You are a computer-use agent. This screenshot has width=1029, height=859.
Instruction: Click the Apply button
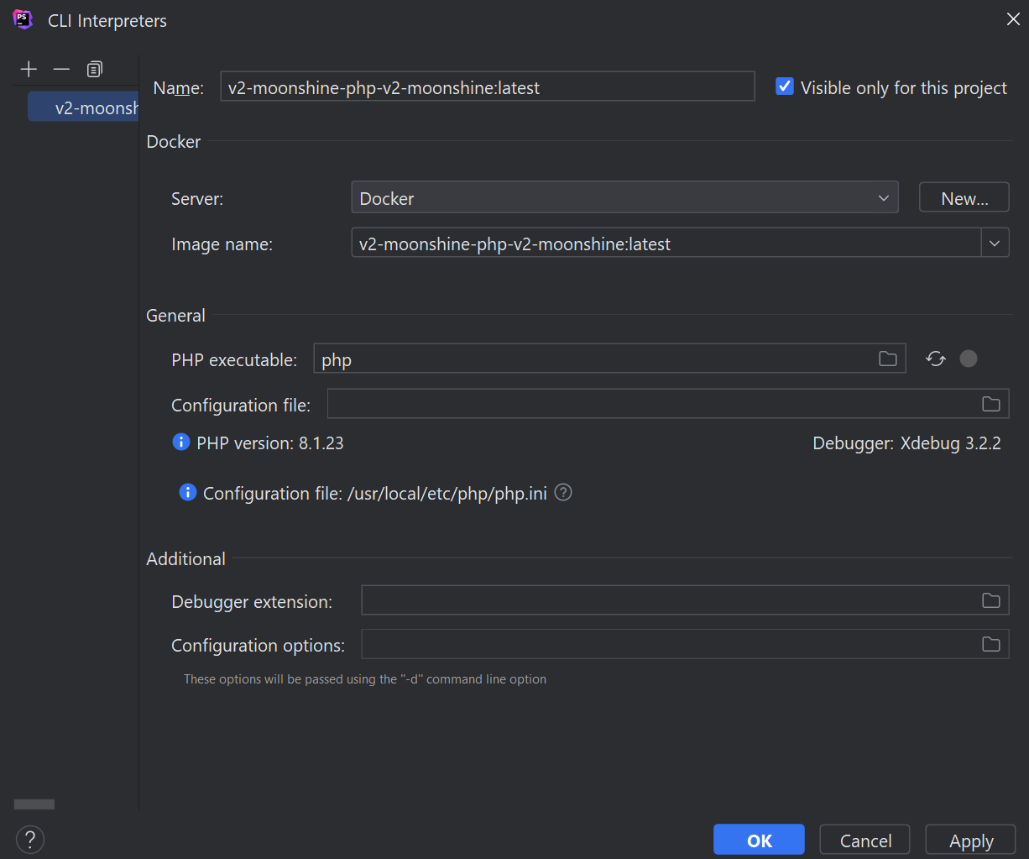coord(971,840)
